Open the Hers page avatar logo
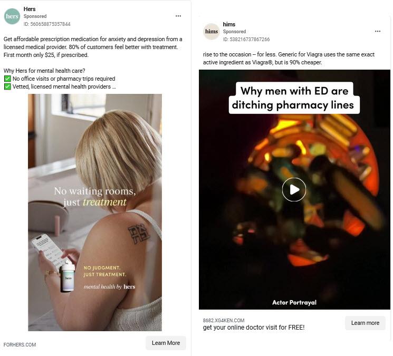The image size is (393, 356). pos(12,16)
